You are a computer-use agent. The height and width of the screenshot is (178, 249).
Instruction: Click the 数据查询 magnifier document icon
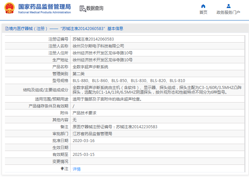point(82,8)
